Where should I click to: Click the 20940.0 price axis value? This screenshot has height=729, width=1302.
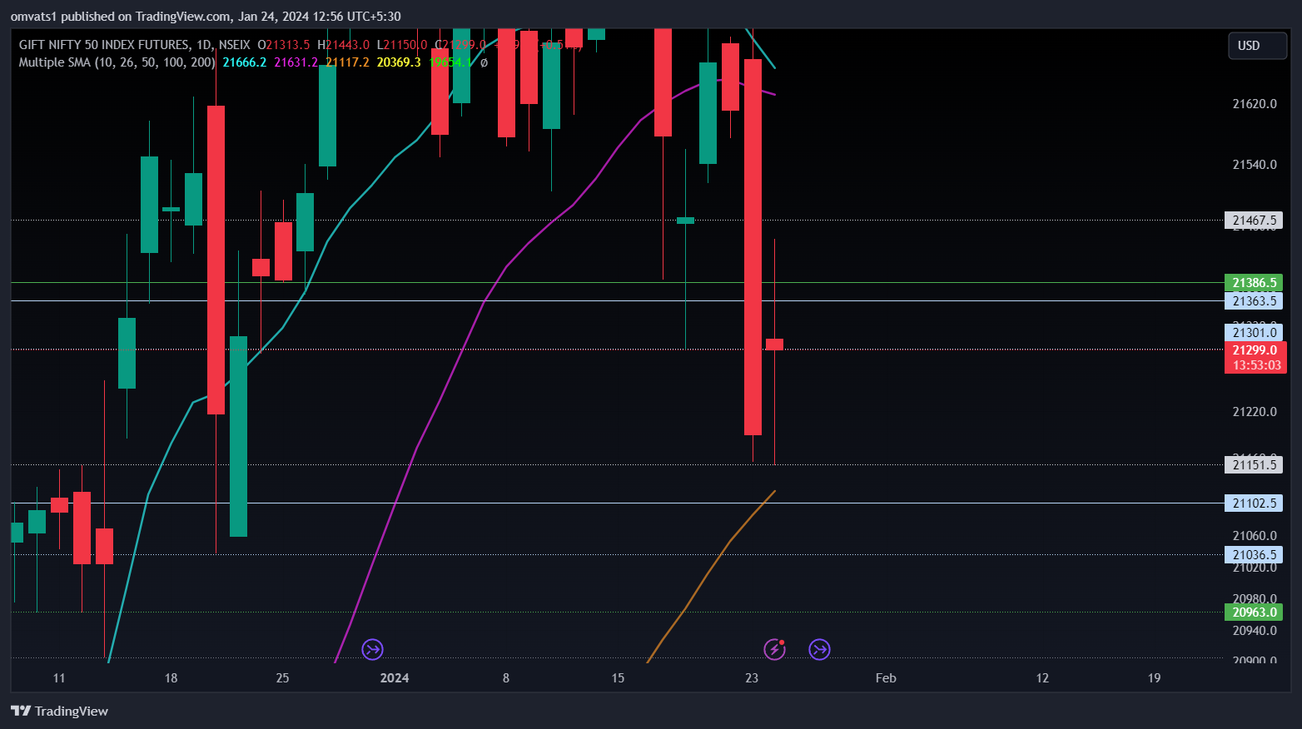point(1255,631)
